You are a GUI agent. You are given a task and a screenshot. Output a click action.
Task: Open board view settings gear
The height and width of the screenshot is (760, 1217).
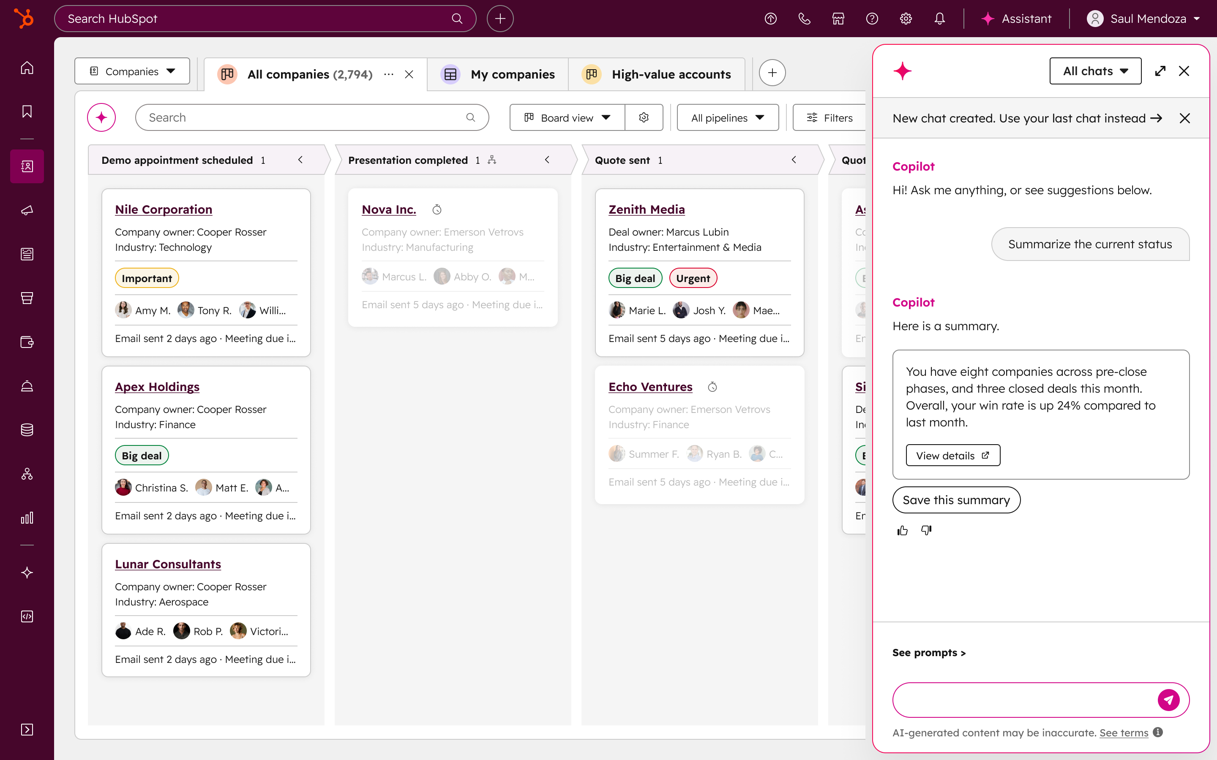[x=644, y=118]
